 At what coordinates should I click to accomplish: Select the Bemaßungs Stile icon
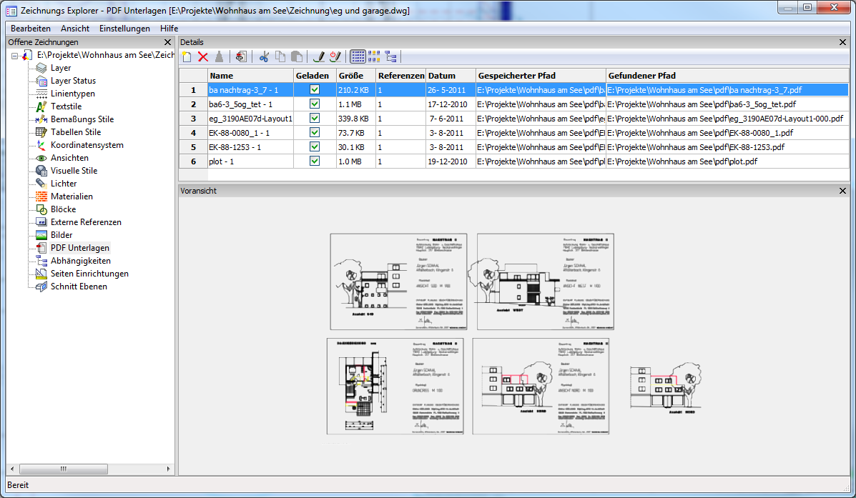click(41, 119)
